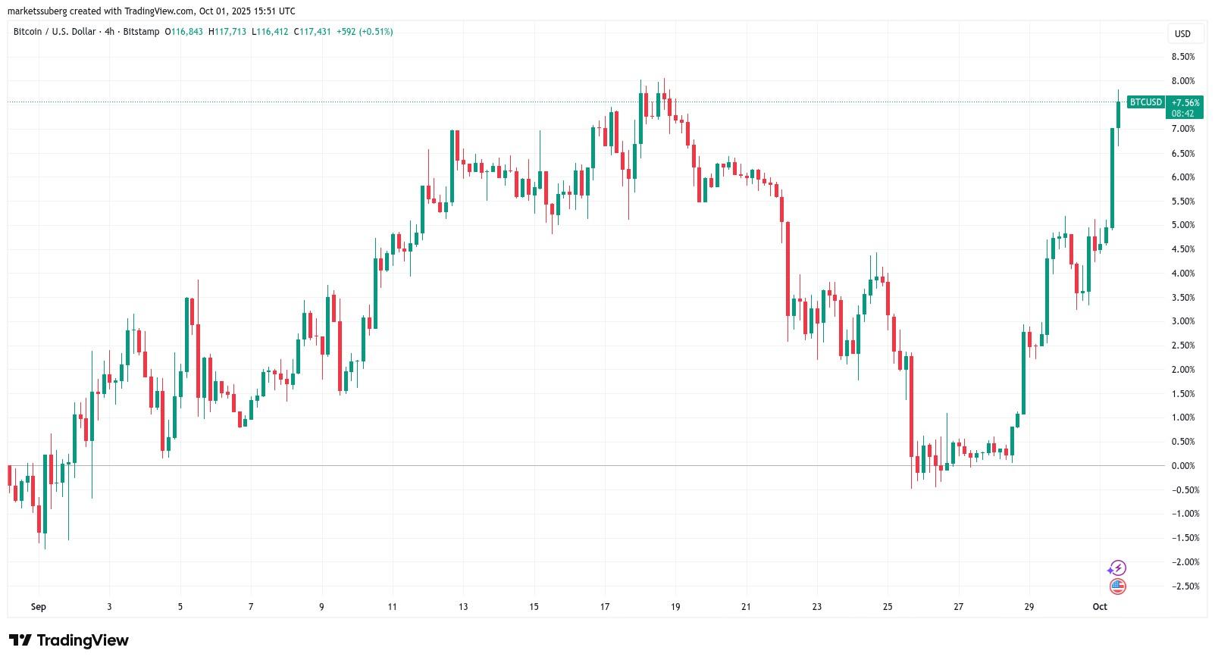1215x663 pixels.
Task: Click the open value O116,843 in legend
Action: [x=183, y=32]
